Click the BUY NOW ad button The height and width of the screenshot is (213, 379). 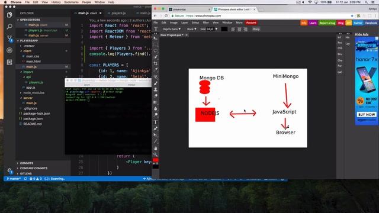[367, 114]
